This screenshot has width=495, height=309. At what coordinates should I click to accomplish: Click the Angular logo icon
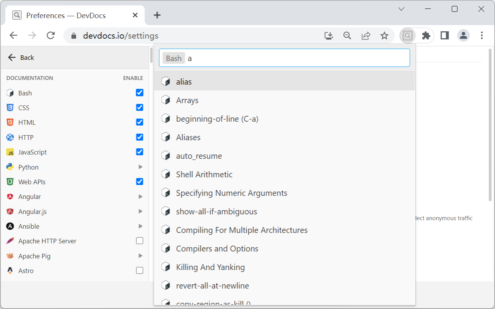pyautogui.click(x=10, y=196)
